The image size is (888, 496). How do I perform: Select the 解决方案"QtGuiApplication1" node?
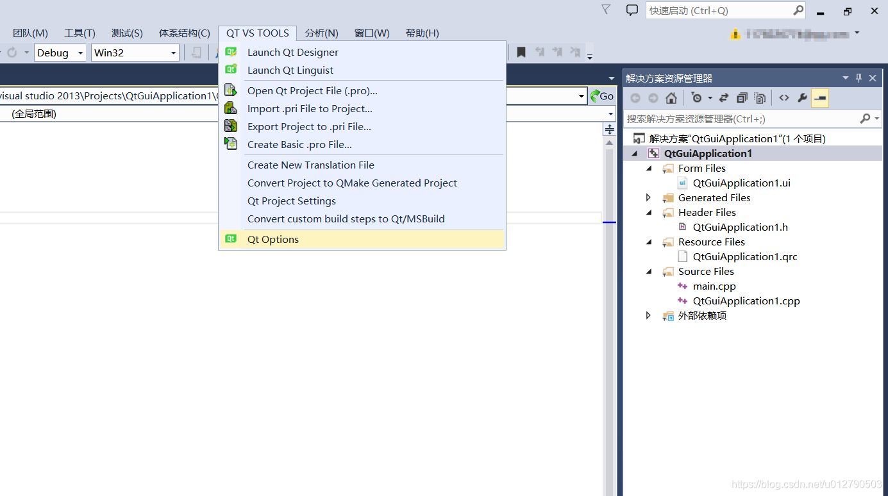[x=737, y=139]
